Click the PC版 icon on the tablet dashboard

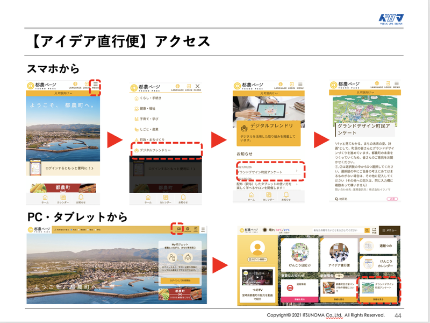(374, 230)
